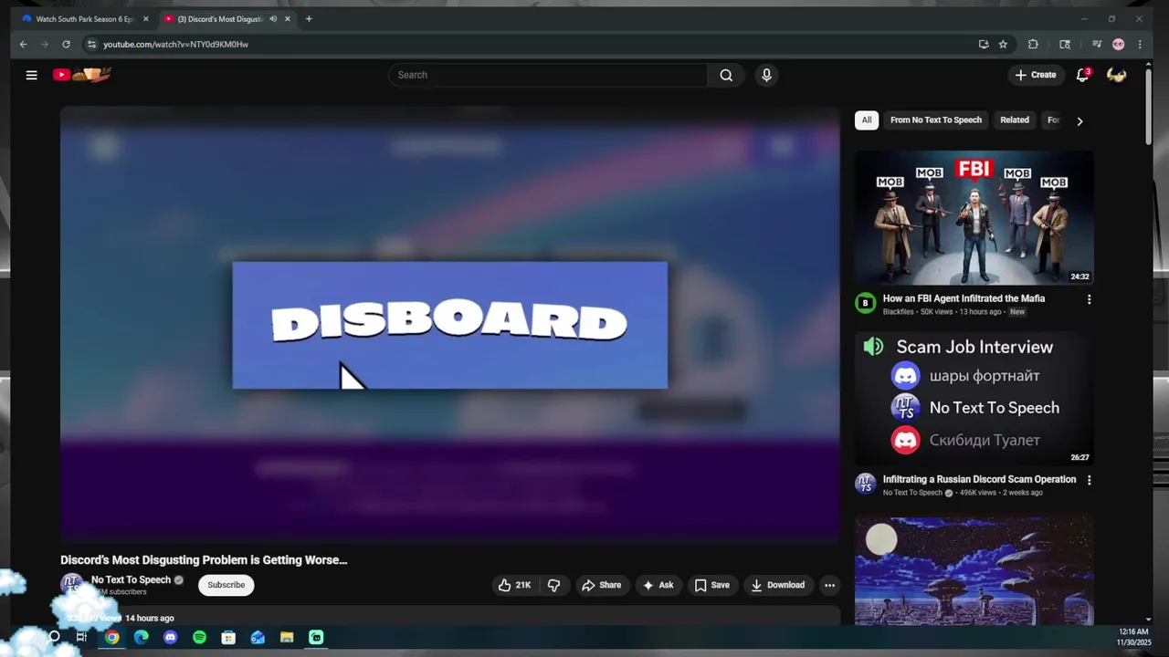Open How an FBI Agent thumbnail
1169x657 pixels.
[x=974, y=218]
